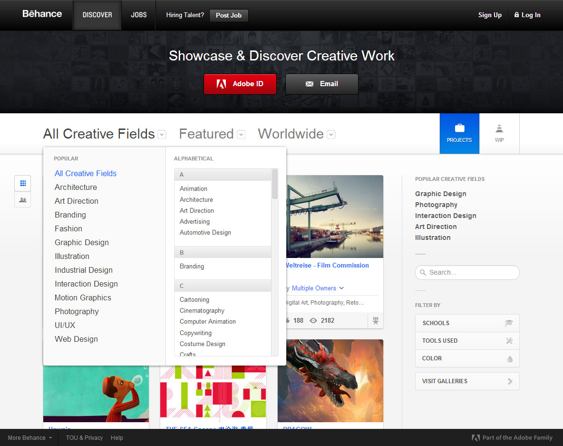Choose Industrial Design from Popular list
This screenshot has width=563, height=446.
coord(84,270)
